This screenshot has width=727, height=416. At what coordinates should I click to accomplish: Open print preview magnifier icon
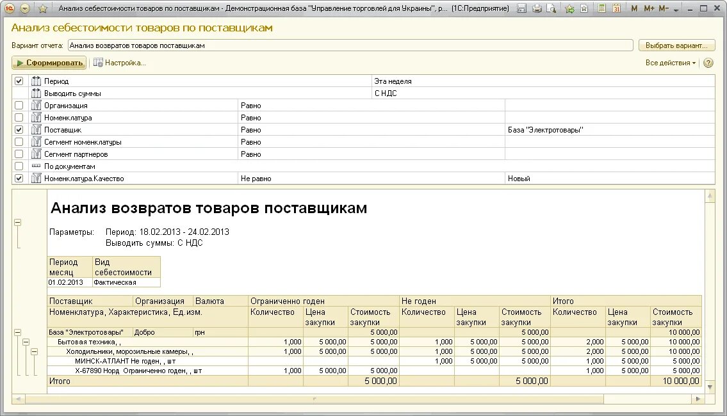point(551,8)
